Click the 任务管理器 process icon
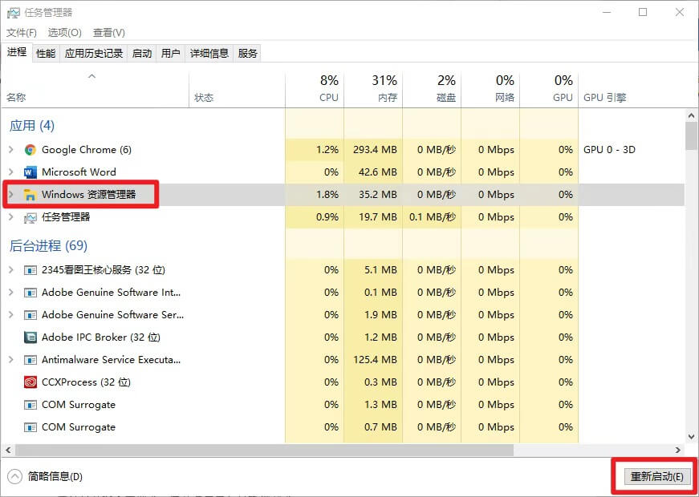 coord(30,217)
